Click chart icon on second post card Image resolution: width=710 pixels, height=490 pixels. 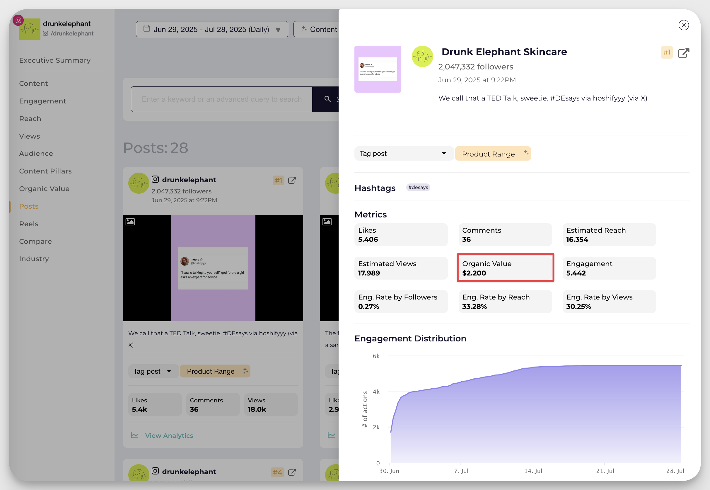coord(331,435)
